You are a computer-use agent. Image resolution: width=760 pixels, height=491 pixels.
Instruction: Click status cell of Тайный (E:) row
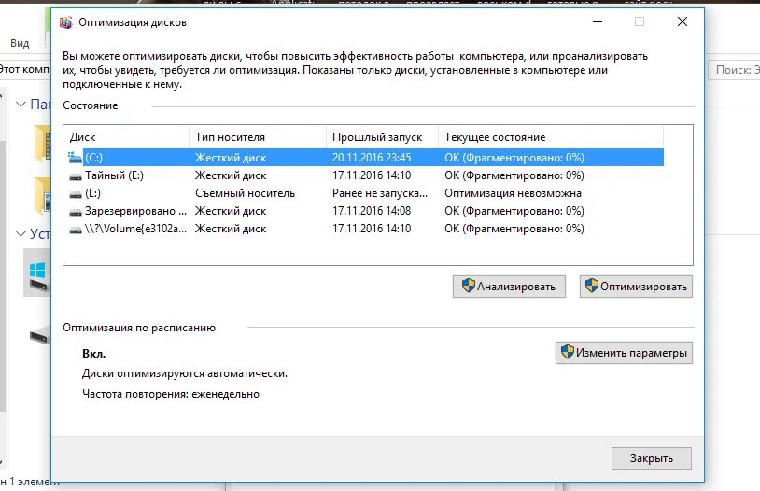tap(514, 175)
